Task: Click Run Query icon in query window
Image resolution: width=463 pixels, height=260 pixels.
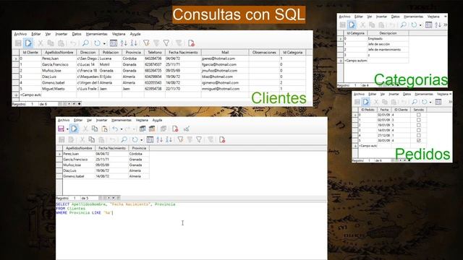Action: point(143,129)
